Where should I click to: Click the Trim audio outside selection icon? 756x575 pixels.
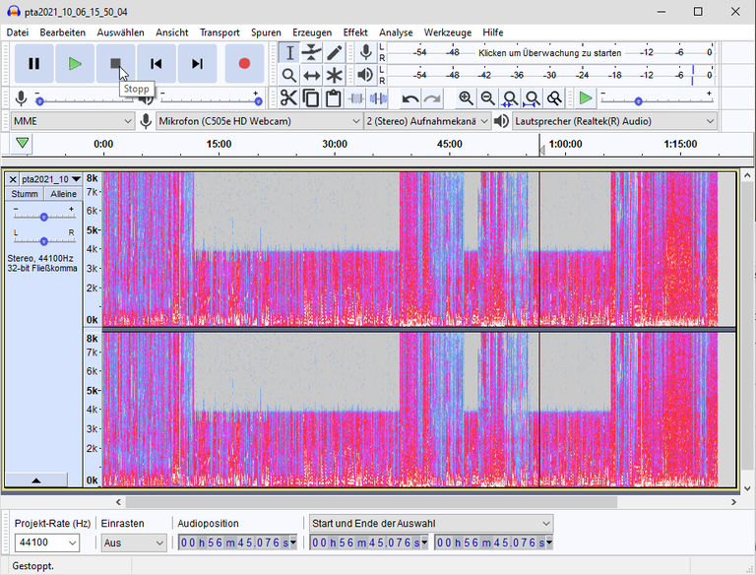[355, 98]
